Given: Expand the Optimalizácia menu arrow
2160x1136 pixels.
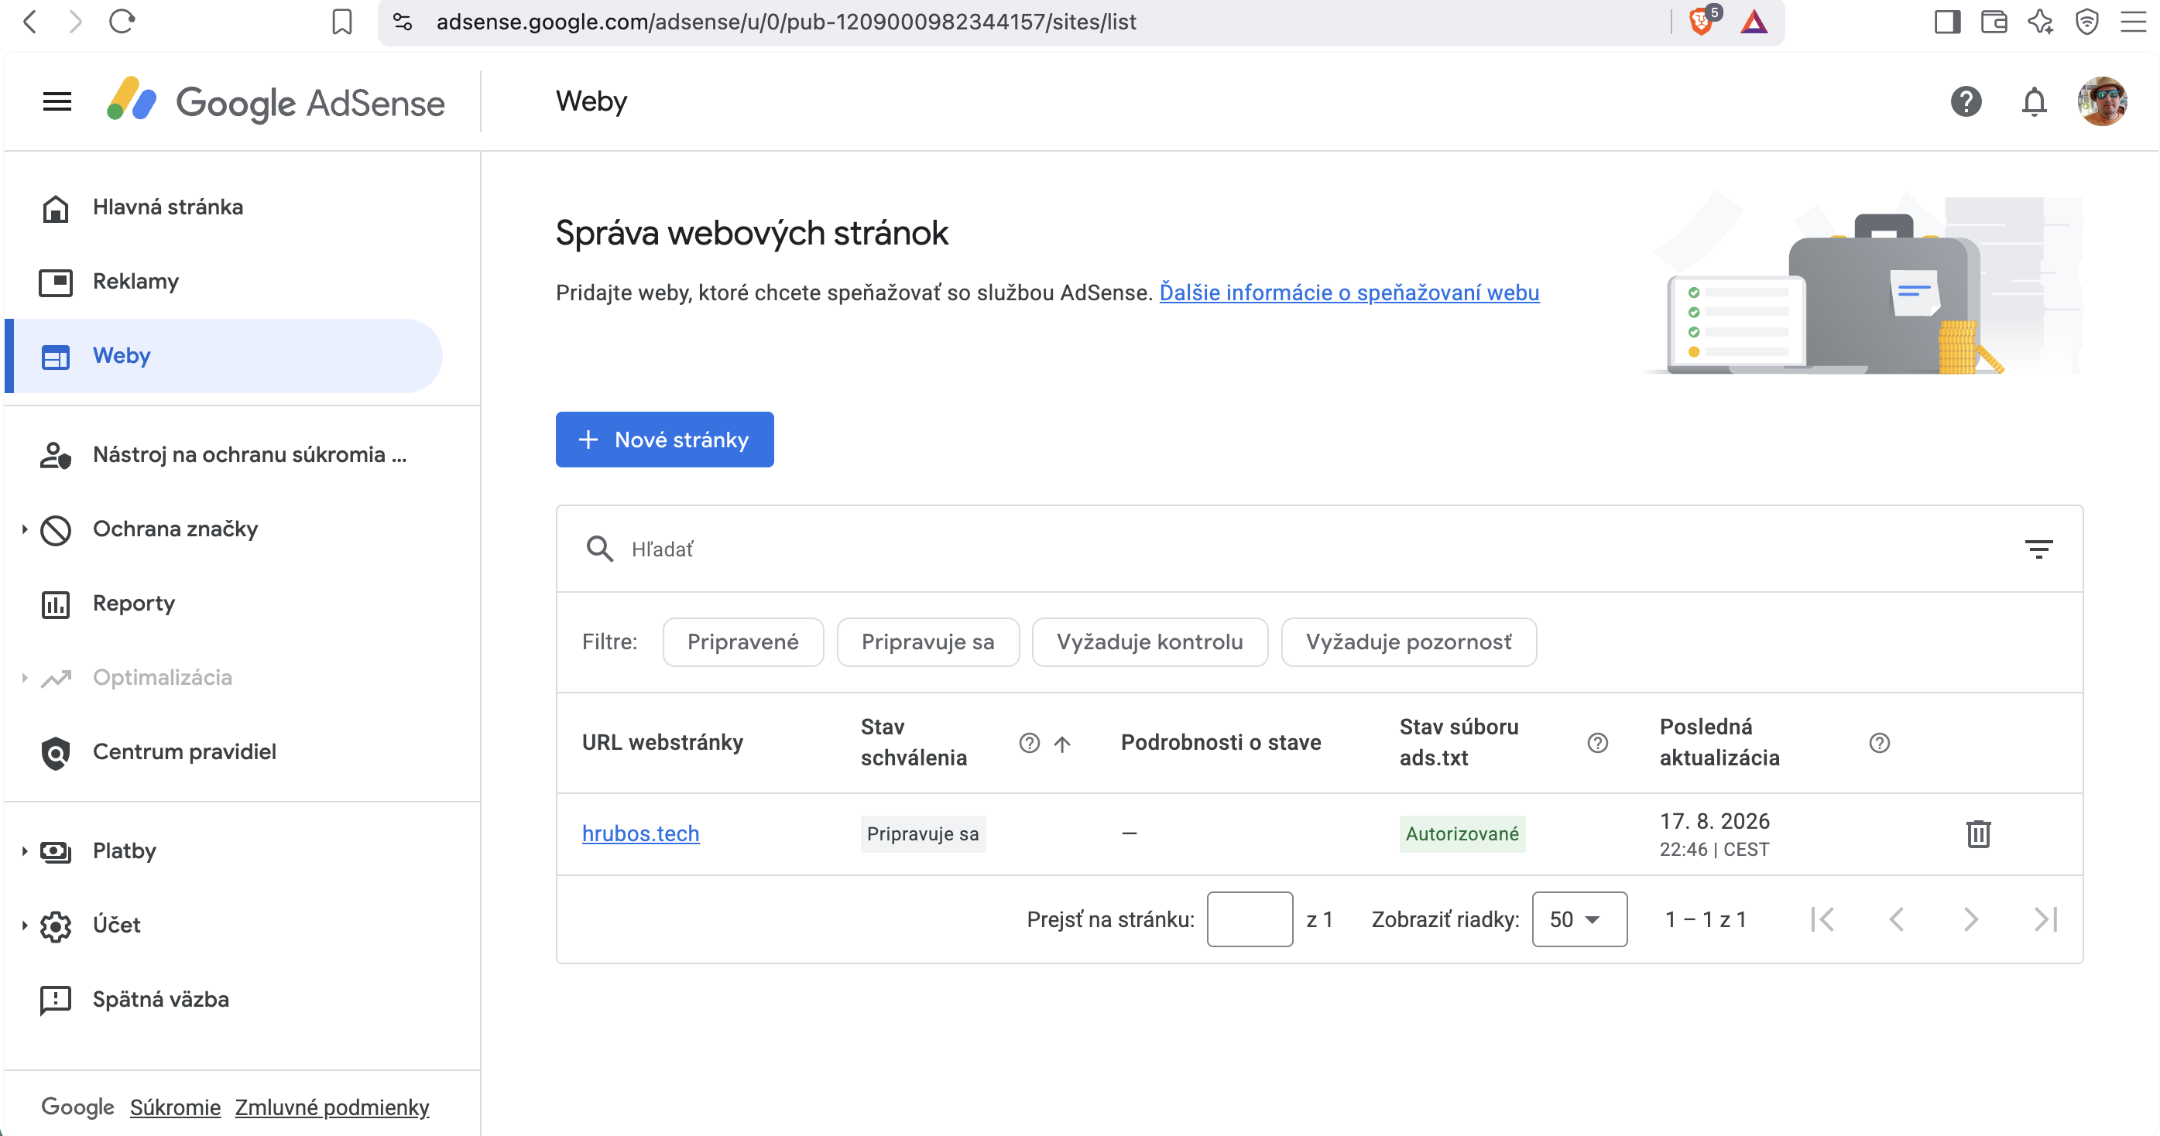Looking at the screenshot, I should tap(24, 677).
